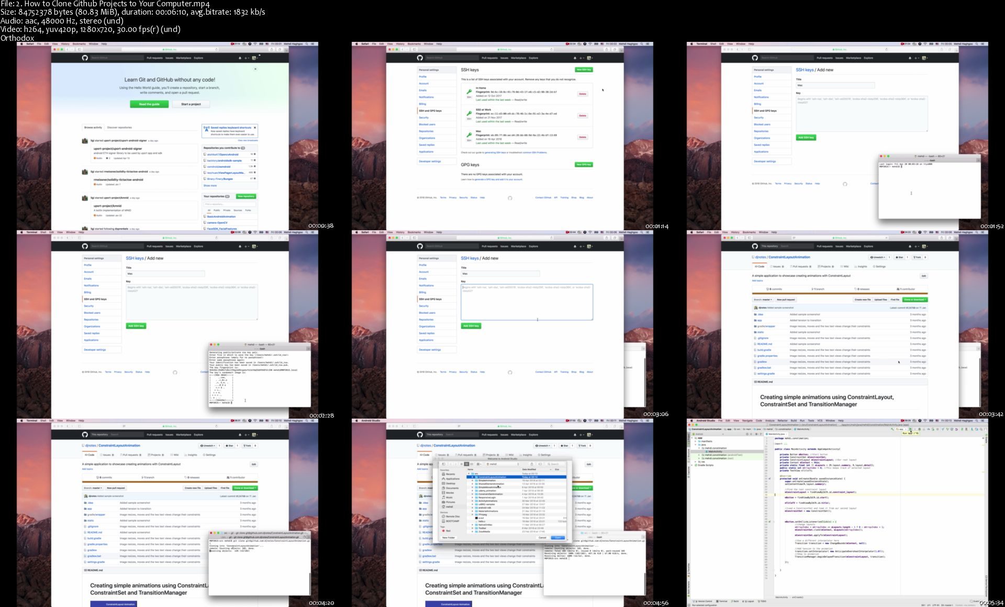Open 'Branch: master' dropdown in the 00:03:42 frame

coord(763,300)
